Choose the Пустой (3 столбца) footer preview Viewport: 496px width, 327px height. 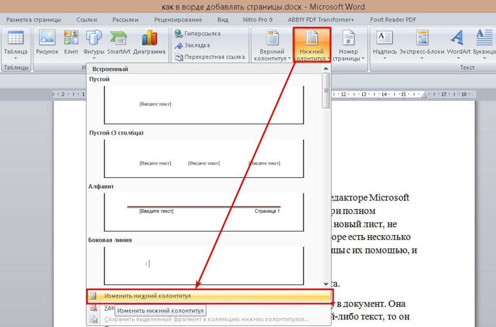[x=204, y=158]
